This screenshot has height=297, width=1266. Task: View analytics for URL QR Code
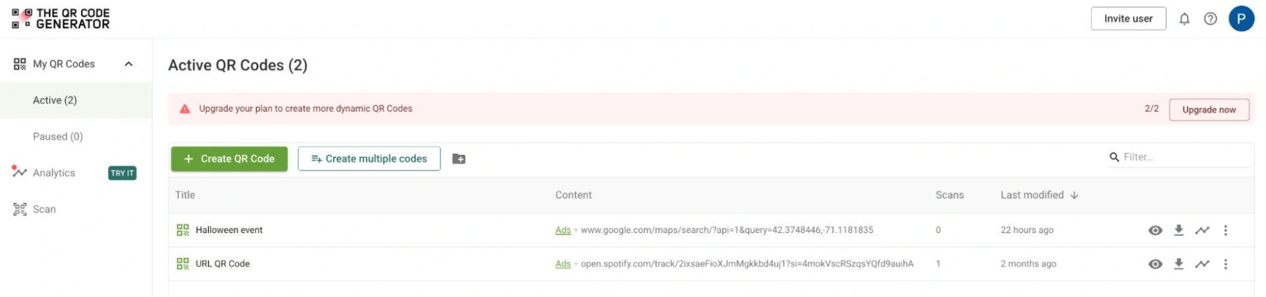1202,264
